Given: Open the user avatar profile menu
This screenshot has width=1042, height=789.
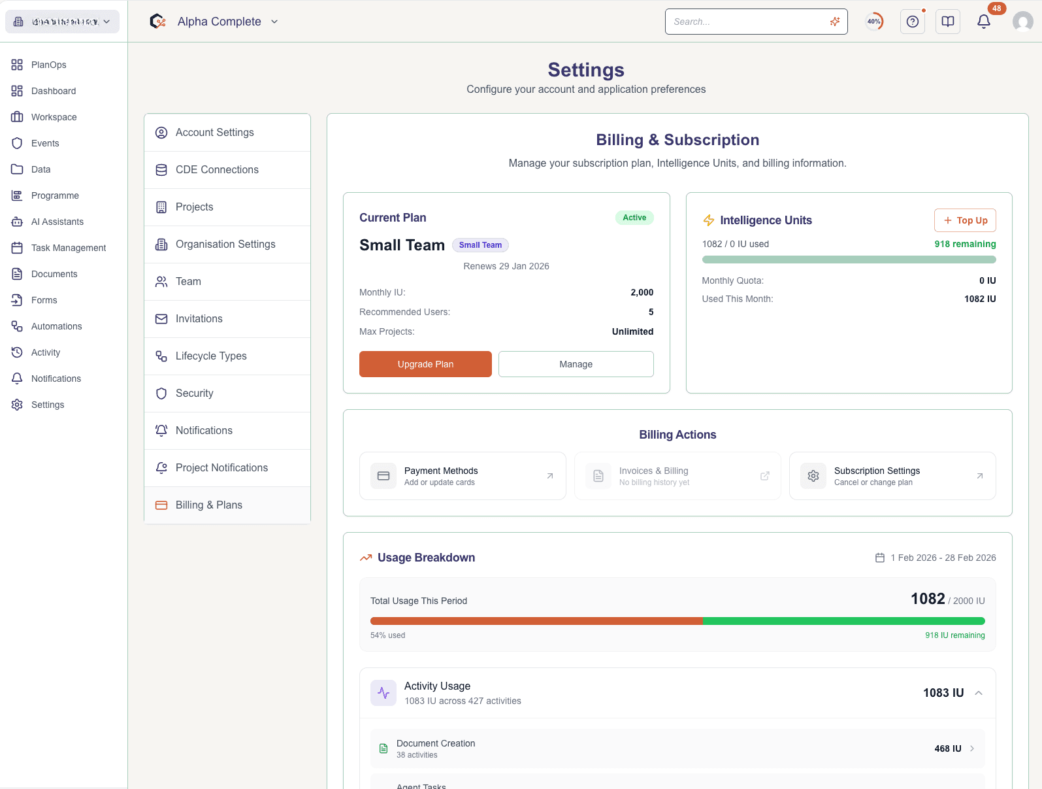Looking at the screenshot, I should coord(1022,22).
